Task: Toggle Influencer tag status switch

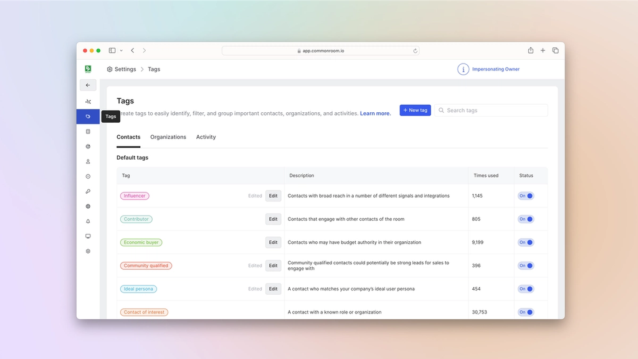Action: pyautogui.click(x=526, y=196)
